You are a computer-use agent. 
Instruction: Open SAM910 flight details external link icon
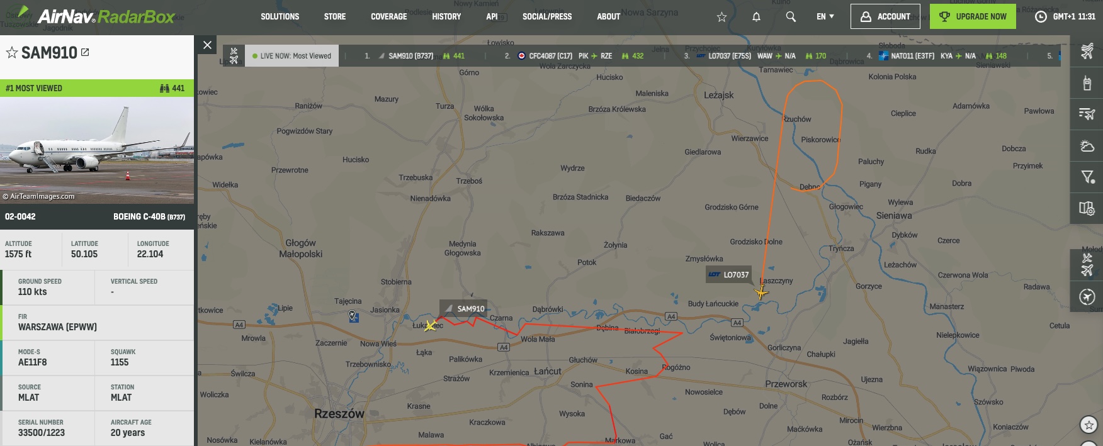(x=85, y=52)
